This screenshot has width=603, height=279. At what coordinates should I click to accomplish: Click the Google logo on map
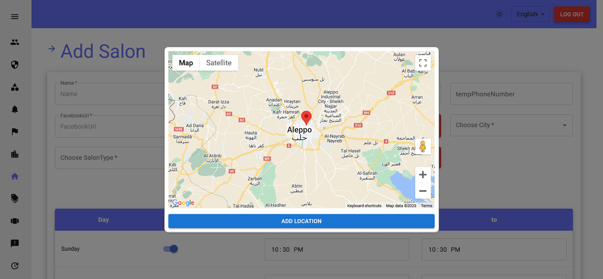[183, 202]
